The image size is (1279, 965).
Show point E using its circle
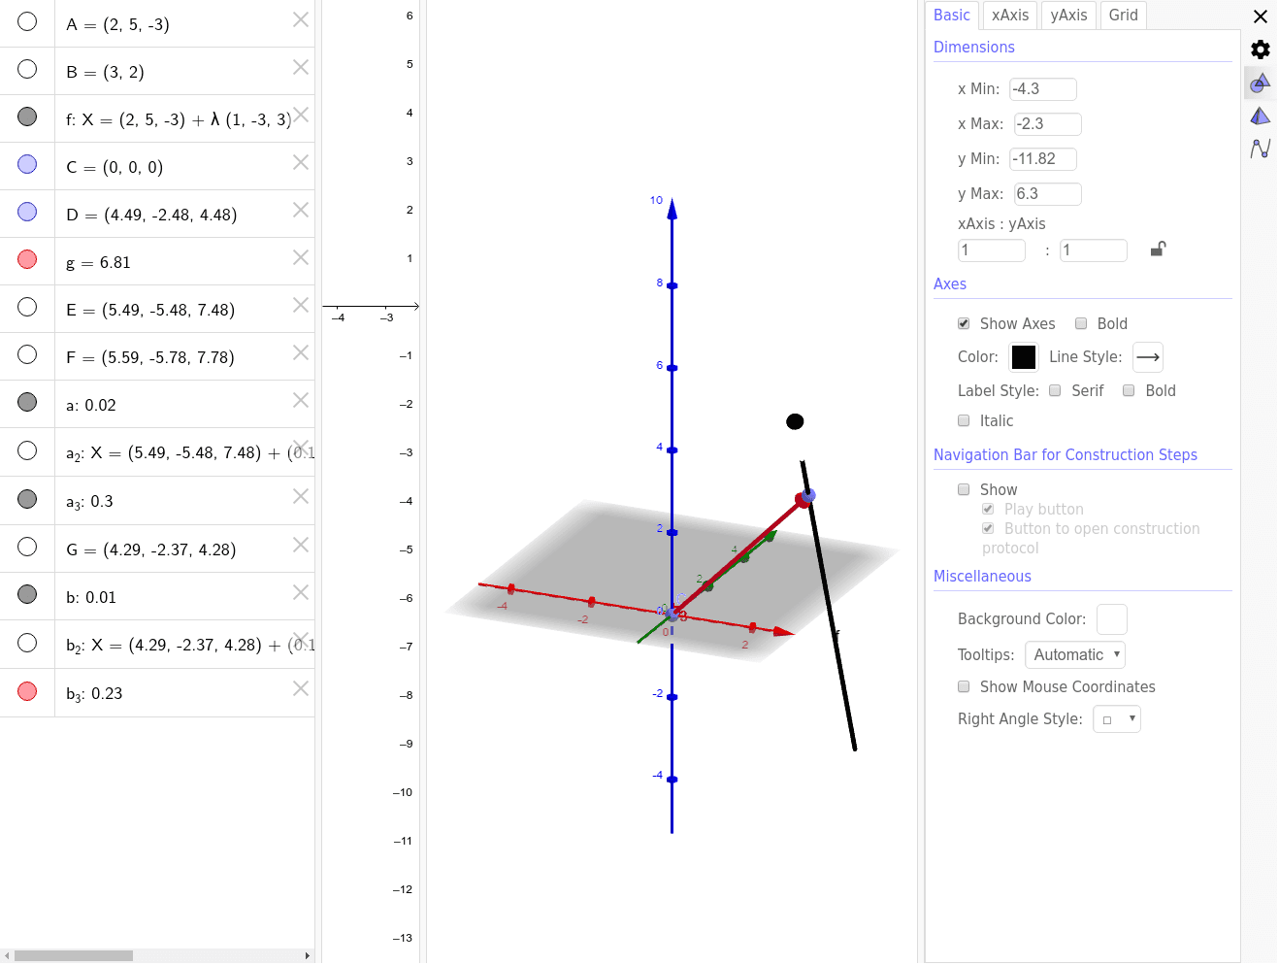(x=27, y=307)
